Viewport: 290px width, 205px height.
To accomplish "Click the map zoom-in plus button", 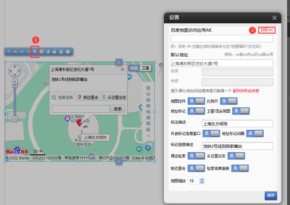I will [15, 82].
